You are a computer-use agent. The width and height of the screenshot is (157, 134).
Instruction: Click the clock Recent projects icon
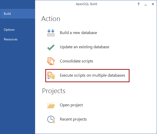coord(51,120)
